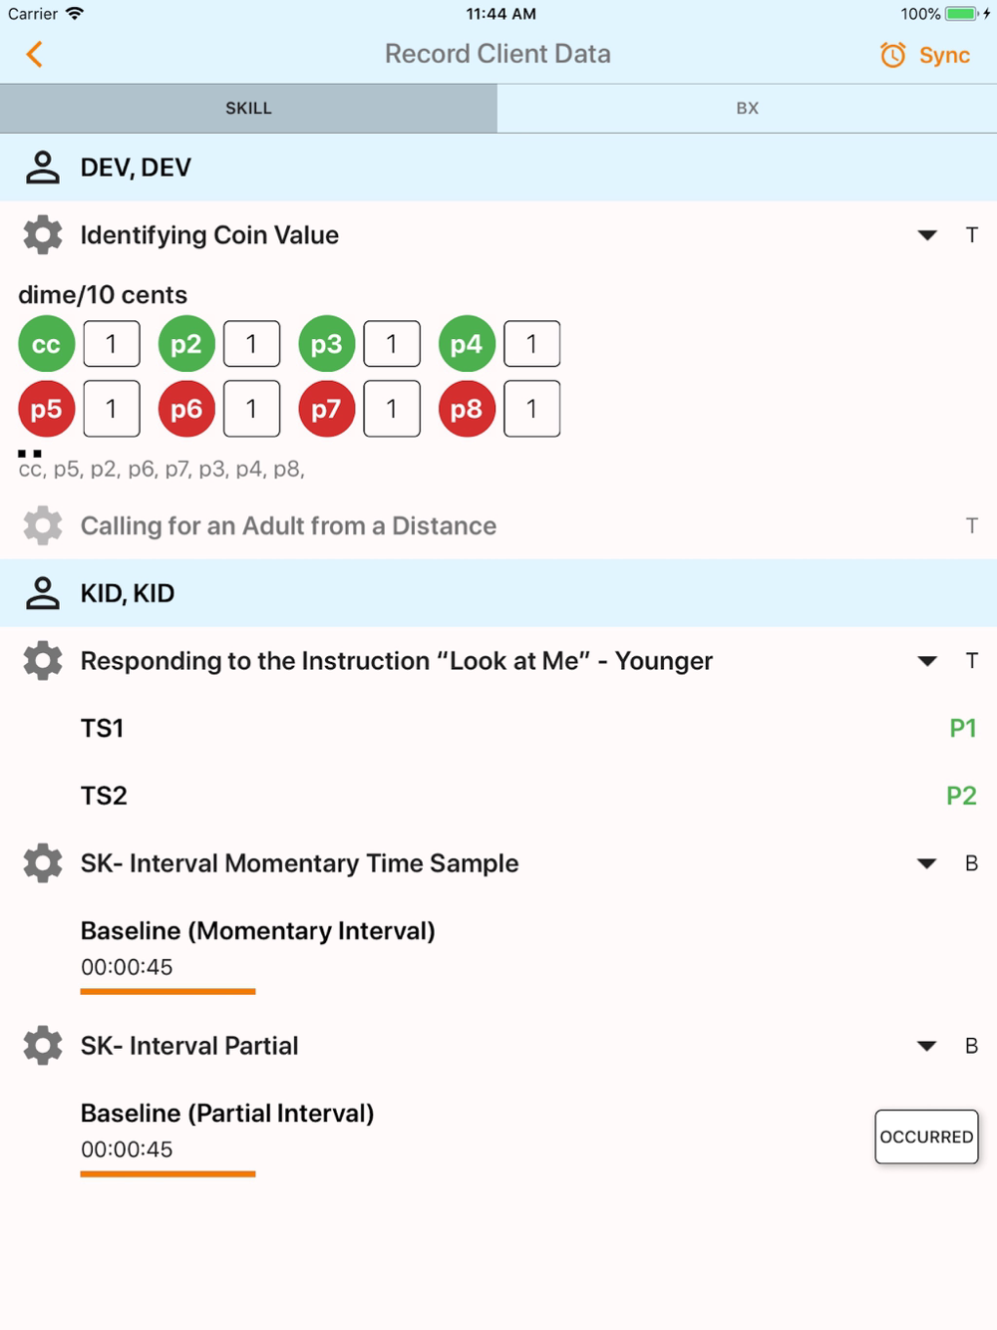Tap the orange back arrow icon
The width and height of the screenshot is (997, 1330).
coord(35,54)
